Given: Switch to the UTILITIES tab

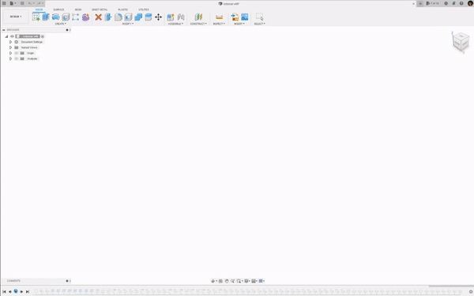Looking at the screenshot, I should point(144,9).
